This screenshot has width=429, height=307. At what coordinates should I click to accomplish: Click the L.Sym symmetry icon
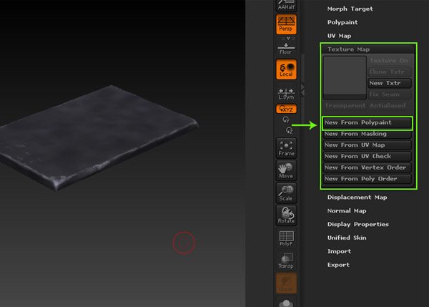[286, 93]
